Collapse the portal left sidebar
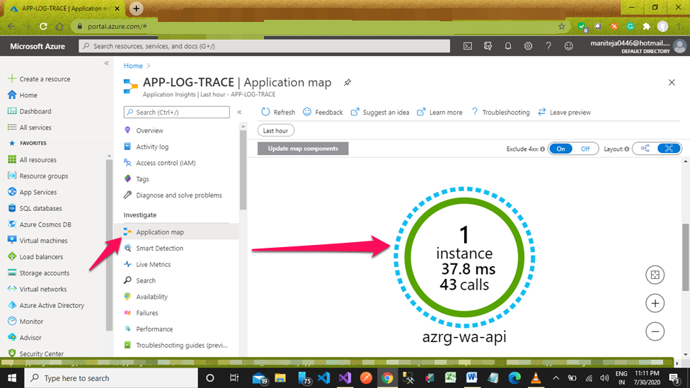Screen dimensions: 690x388 tap(106, 64)
